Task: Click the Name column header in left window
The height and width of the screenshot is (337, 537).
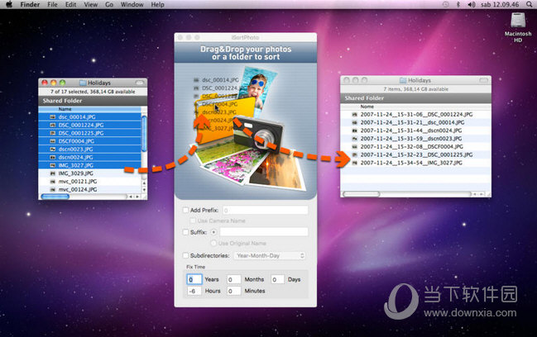Action: 89,109
